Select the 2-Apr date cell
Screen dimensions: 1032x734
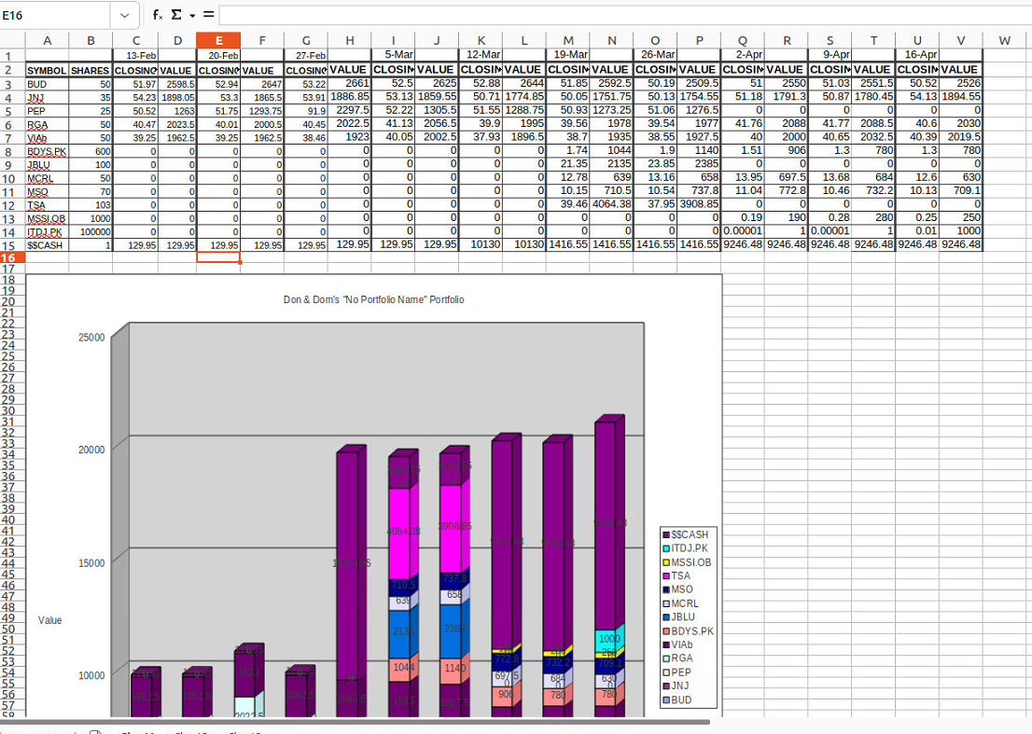743,55
